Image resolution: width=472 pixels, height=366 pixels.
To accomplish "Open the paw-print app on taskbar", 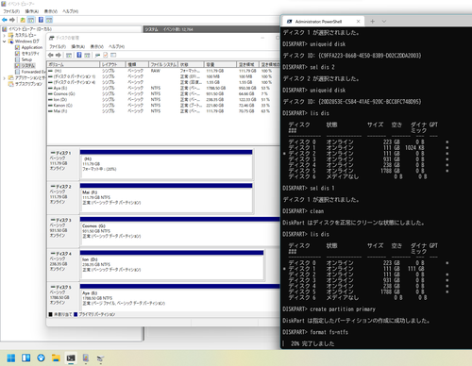I will [x=41, y=358].
